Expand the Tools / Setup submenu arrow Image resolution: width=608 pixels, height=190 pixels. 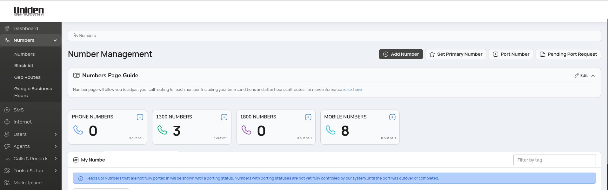coord(56,171)
